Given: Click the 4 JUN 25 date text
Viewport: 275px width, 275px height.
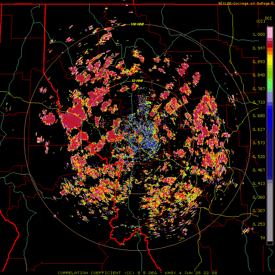Looking at the screenshot, I should pyautogui.click(x=190, y=273).
